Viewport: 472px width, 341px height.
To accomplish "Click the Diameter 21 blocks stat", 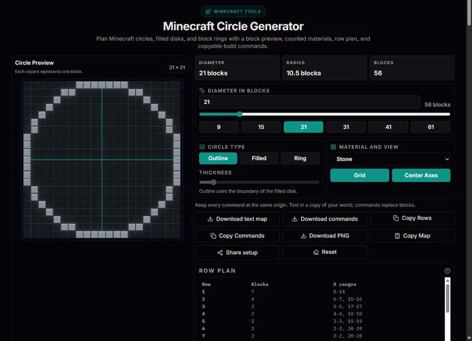I will [x=237, y=68].
